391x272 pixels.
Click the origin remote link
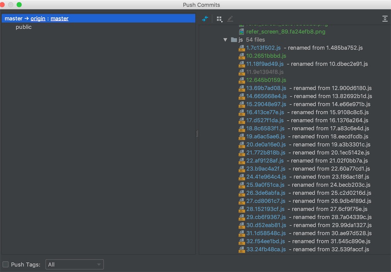(x=38, y=18)
